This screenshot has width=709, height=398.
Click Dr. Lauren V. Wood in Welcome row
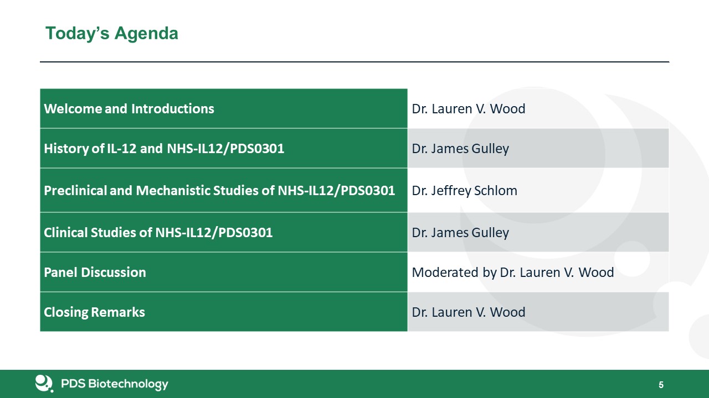[x=469, y=109]
